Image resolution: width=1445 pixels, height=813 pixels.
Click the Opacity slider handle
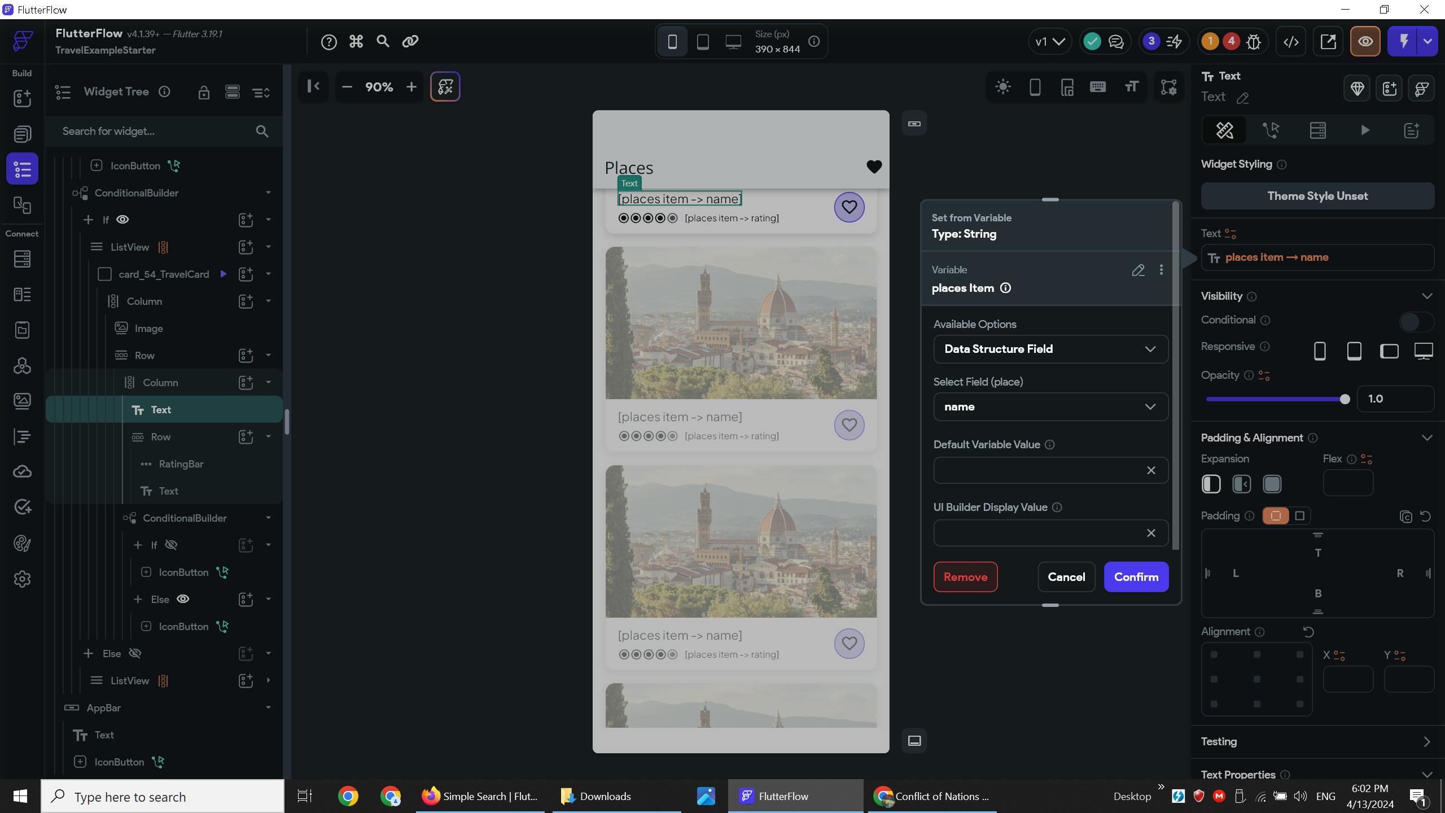click(1345, 399)
